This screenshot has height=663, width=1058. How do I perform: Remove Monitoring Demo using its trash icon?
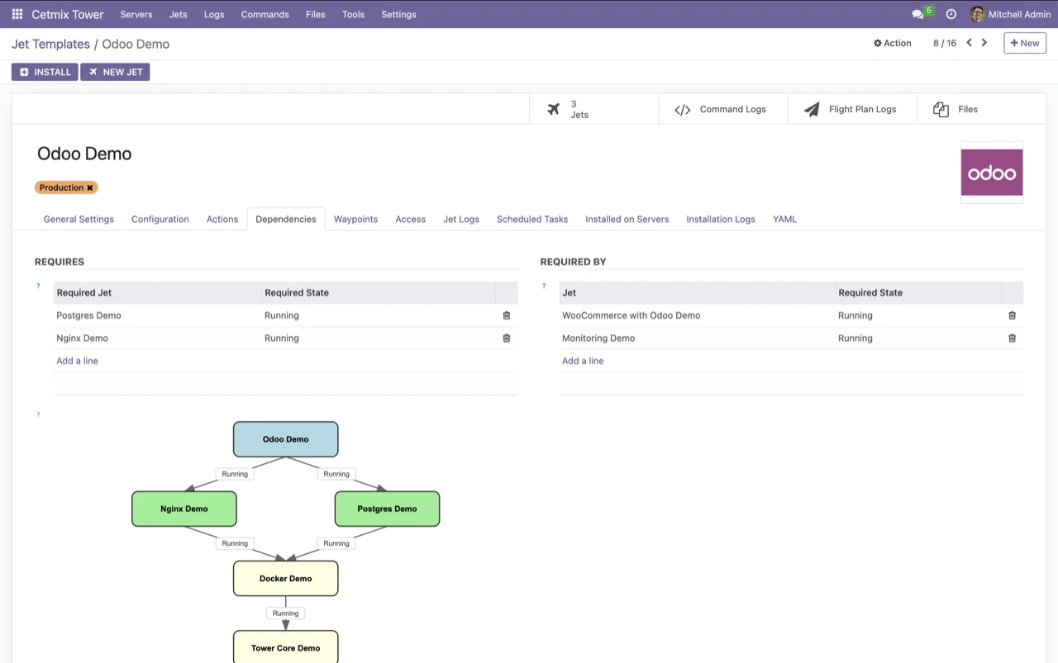(x=1012, y=338)
